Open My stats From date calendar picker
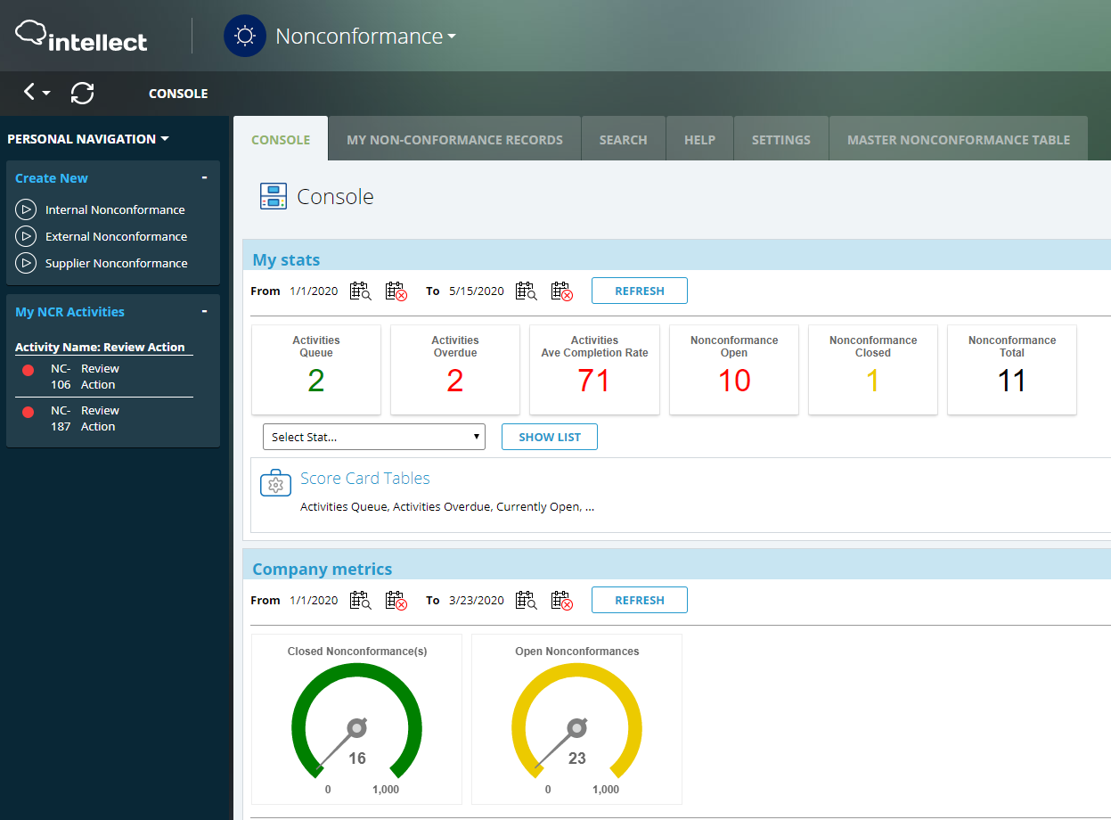The height and width of the screenshot is (820, 1111). (x=360, y=291)
